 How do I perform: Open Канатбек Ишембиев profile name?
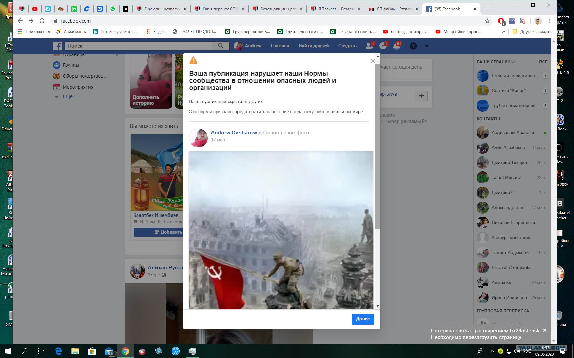pyautogui.click(x=156, y=215)
